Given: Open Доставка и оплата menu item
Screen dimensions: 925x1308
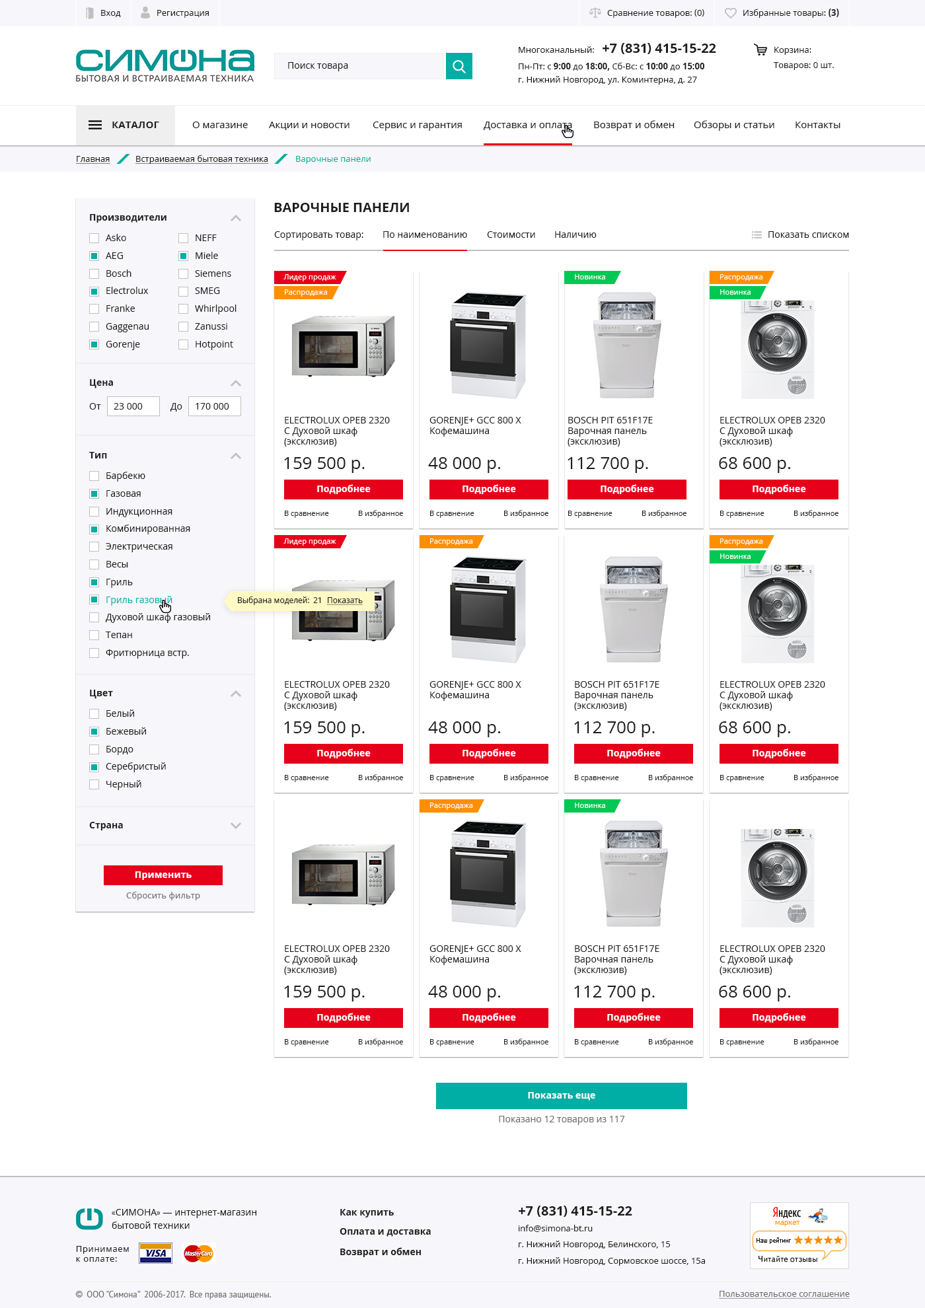Looking at the screenshot, I should coord(528,125).
